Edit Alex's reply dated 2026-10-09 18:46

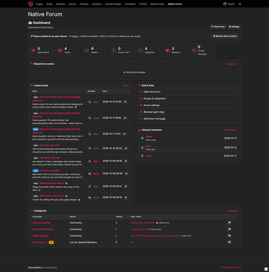click(126, 161)
